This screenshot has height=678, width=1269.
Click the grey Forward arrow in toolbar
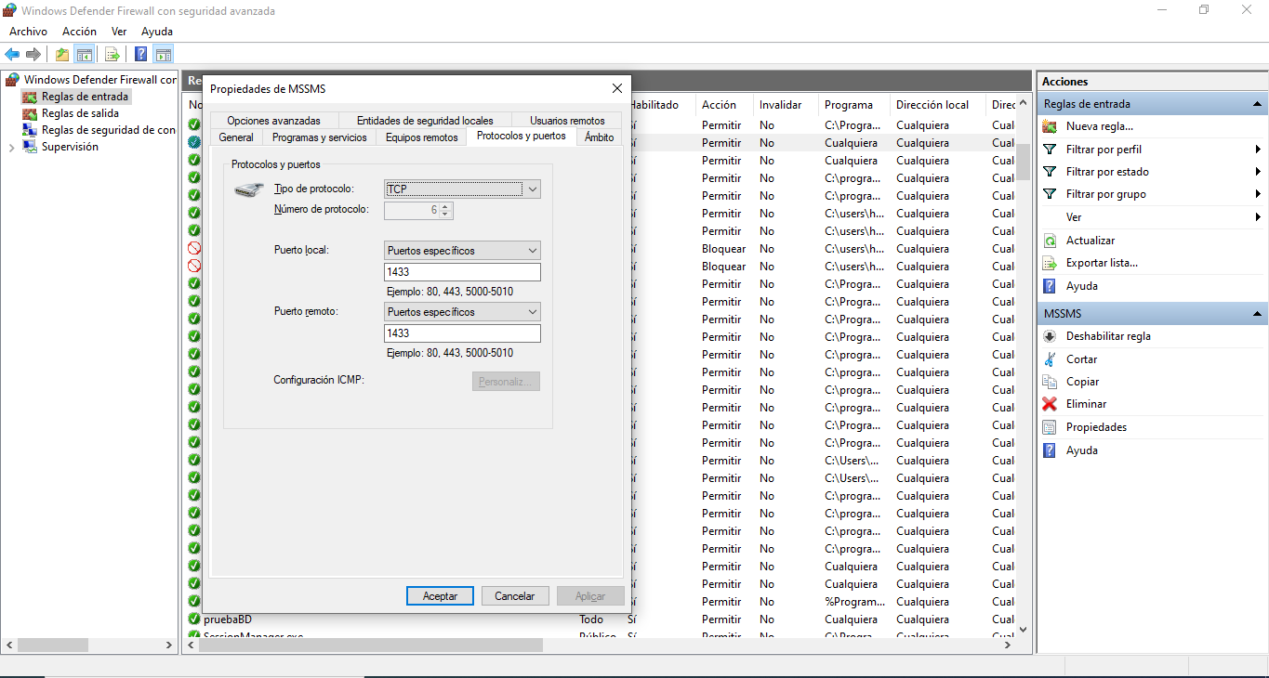[33, 54]
